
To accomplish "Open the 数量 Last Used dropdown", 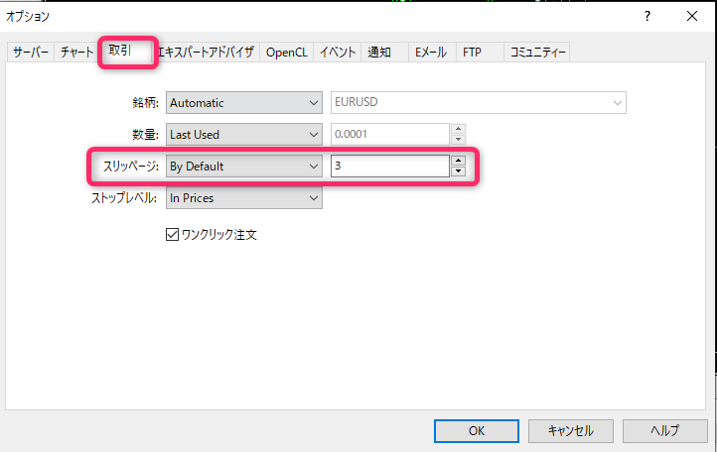I will point(243,134).
